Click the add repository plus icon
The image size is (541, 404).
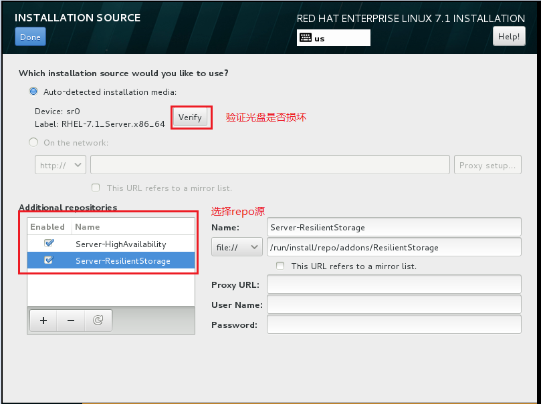point(43,321)
